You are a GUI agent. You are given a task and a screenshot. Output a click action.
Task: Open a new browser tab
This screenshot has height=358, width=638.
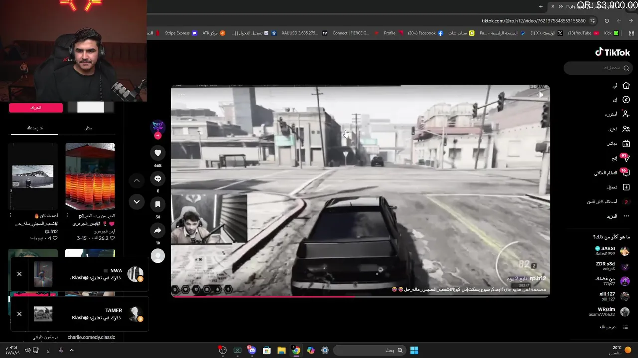[x=541, y=6]
